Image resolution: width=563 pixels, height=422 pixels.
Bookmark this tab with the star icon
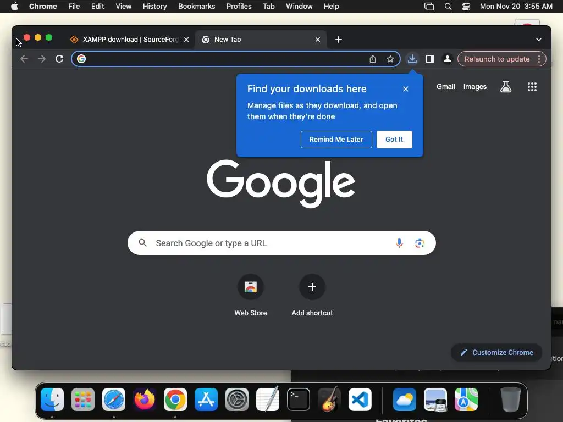tap(390, 59)
